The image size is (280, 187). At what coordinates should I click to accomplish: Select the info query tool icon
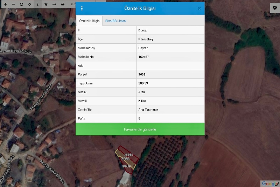[38, 4]
